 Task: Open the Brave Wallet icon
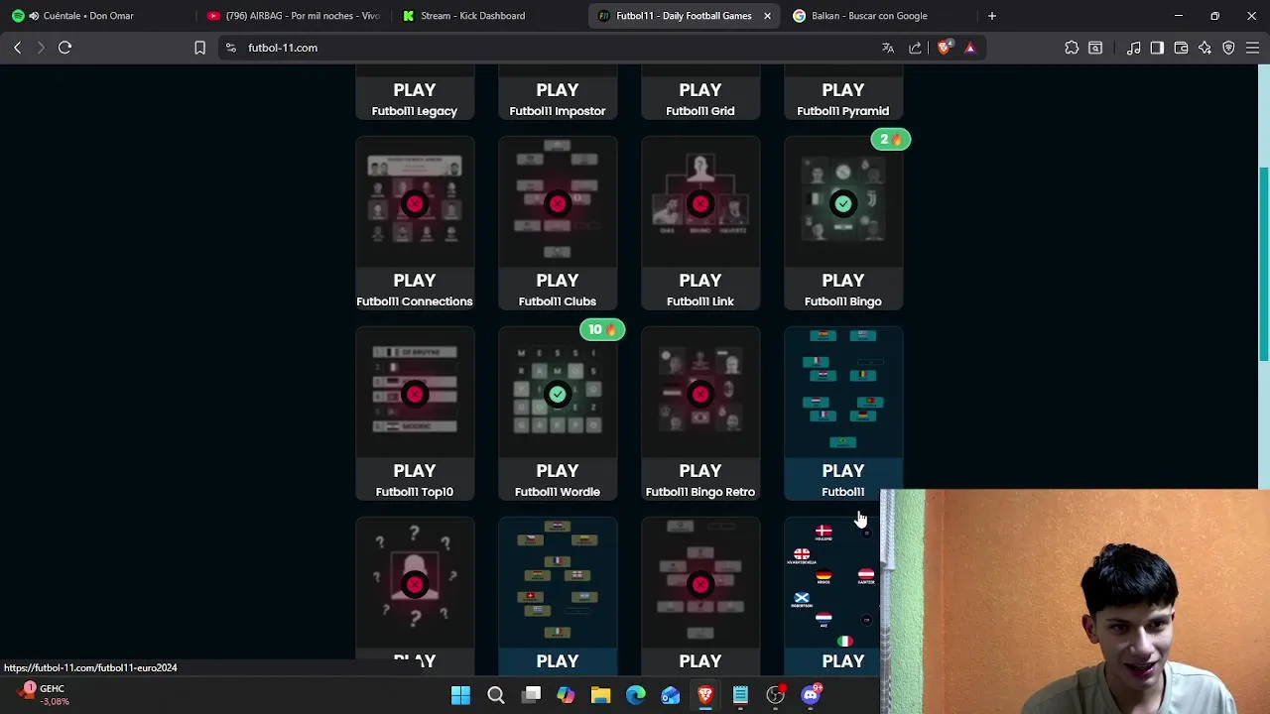1181,48
